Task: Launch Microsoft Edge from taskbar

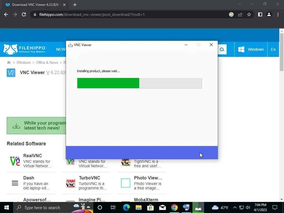Action: click(126, 207)
